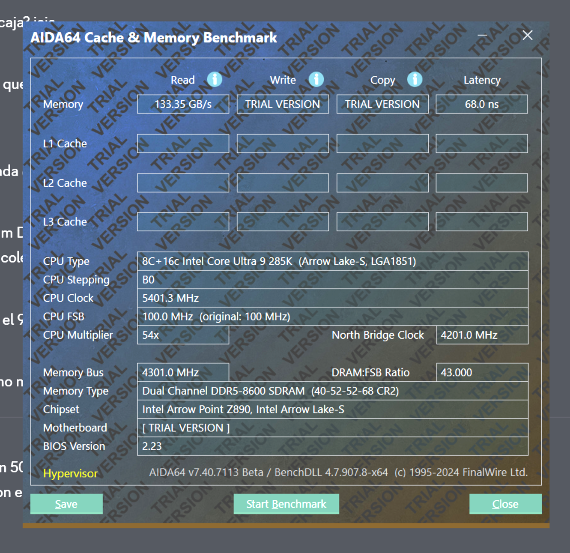The height and width of the screenshot is (553, 570).
Task: Click the CPU Multiplier value 54x
Action: pyautogui.click(x=183, y=335)
